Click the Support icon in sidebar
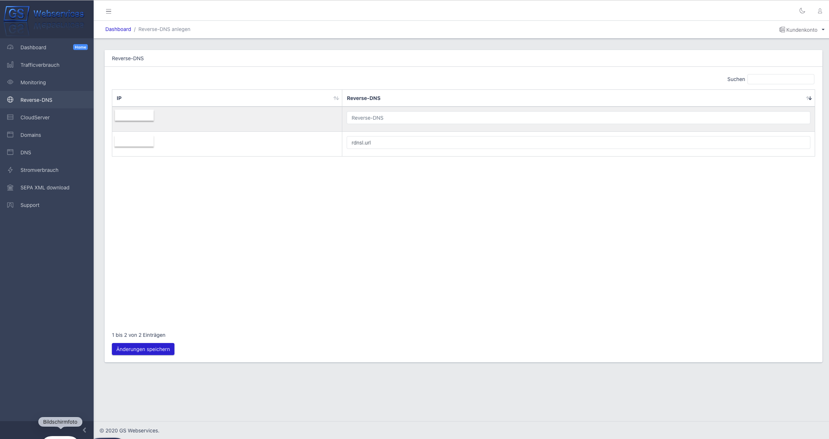This screenshot has width=829, height=439. [10, 205]
